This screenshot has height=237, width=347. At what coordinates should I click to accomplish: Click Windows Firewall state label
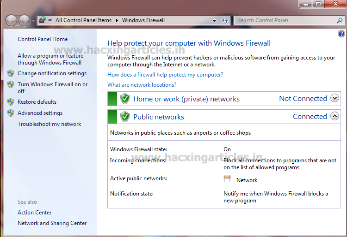[138, 149]
